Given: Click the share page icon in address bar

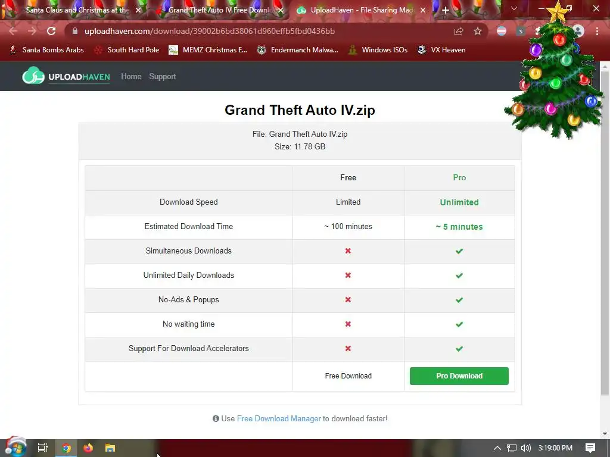Looking at the screenshot, I should [459, 31].
